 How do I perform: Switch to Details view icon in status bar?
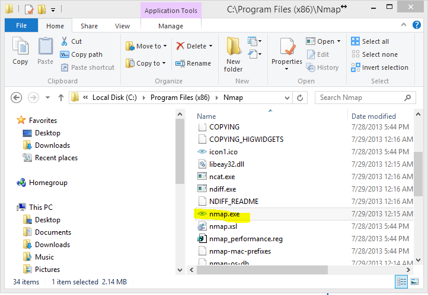pos(401,281)
